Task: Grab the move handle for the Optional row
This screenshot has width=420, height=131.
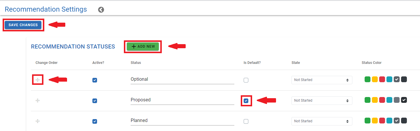Action: pos(38,80)
